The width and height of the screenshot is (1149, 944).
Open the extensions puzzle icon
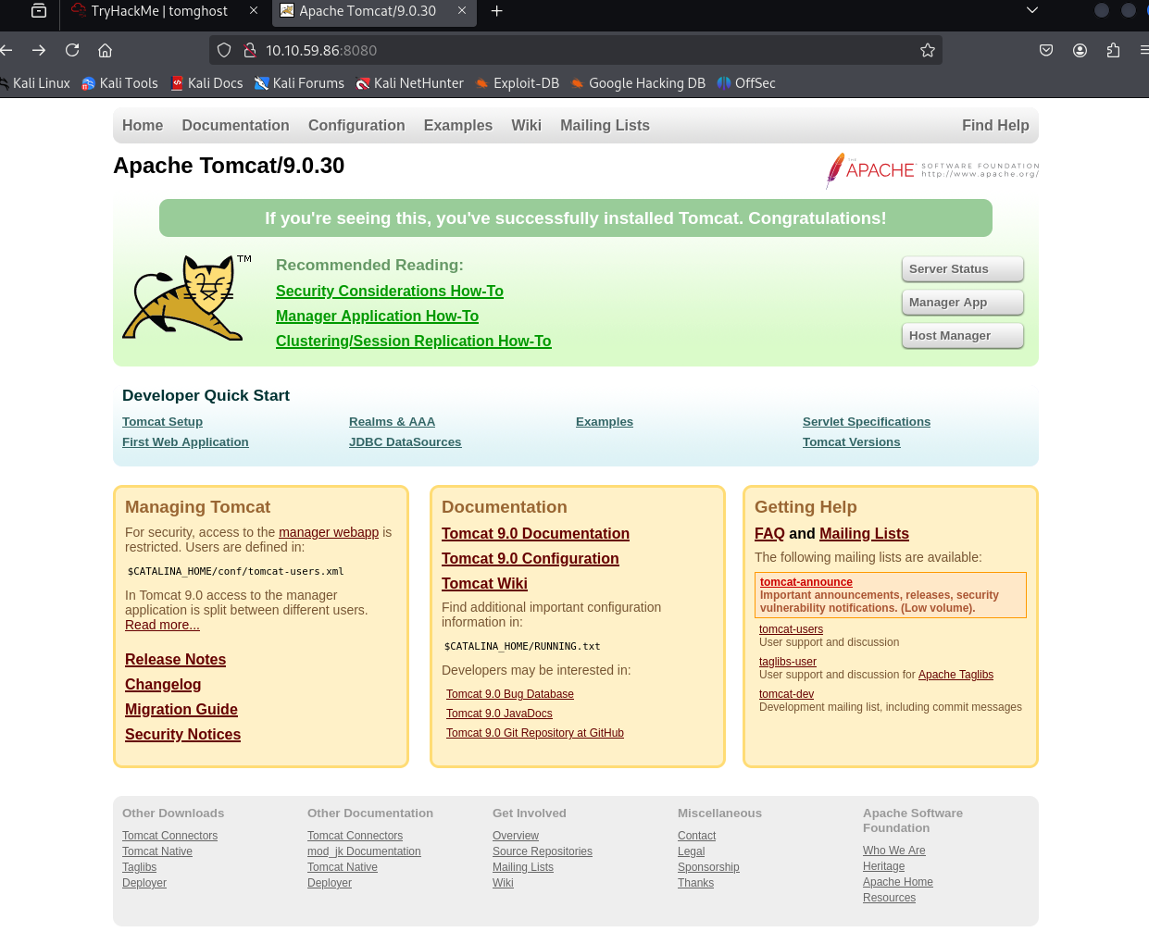[1113, 50]
